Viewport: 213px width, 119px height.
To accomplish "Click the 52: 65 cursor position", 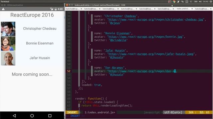I will pos(204,112).
